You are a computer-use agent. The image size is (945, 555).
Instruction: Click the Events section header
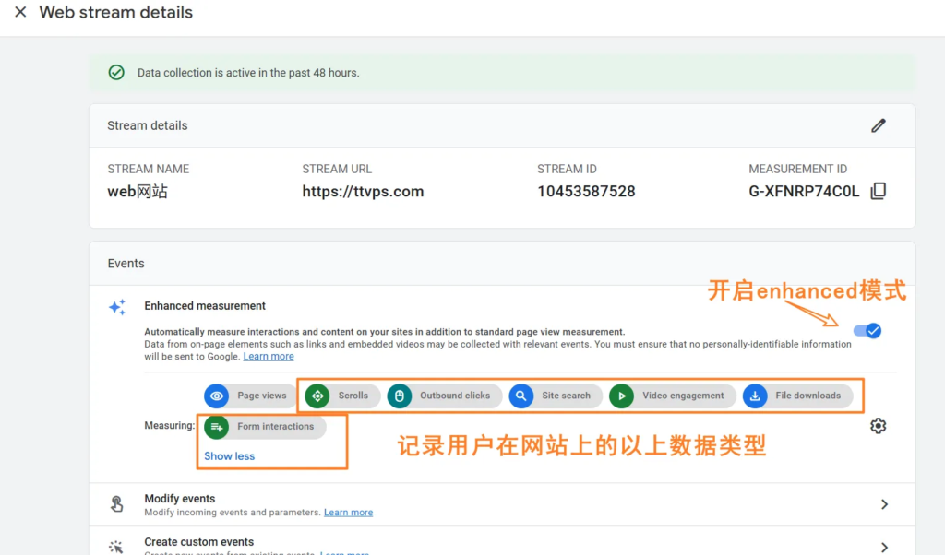[x=126, y=263]
